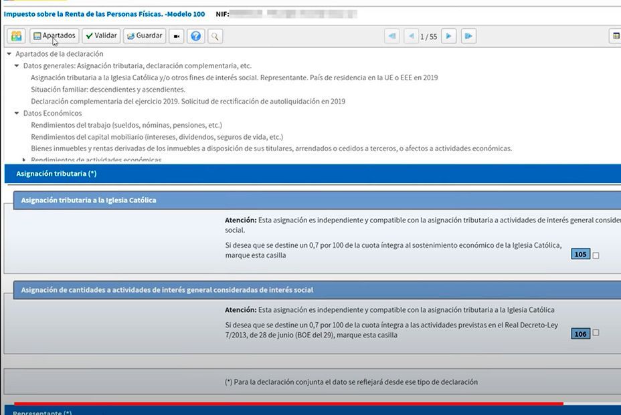This screenshot has height=415, width=621.
Task: Go back one page with the arrow icon
Action: point(412,35)
